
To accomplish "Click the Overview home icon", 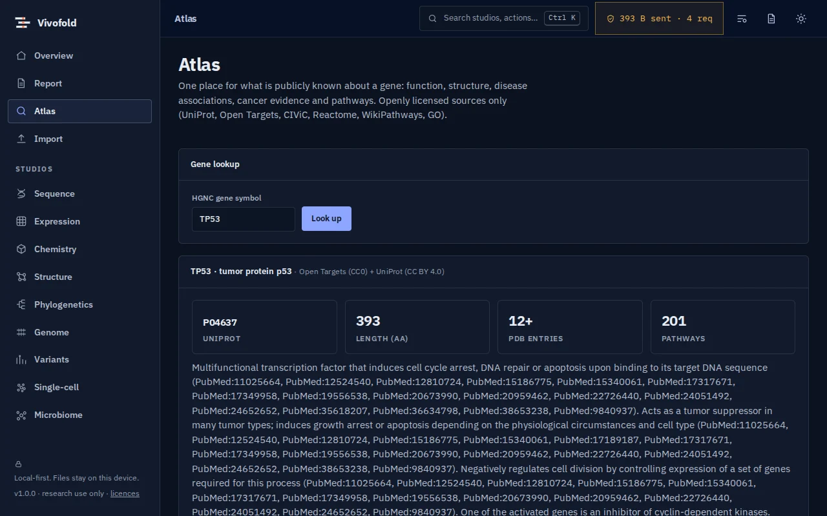I will pyautogui.click(x=21, y=55).
